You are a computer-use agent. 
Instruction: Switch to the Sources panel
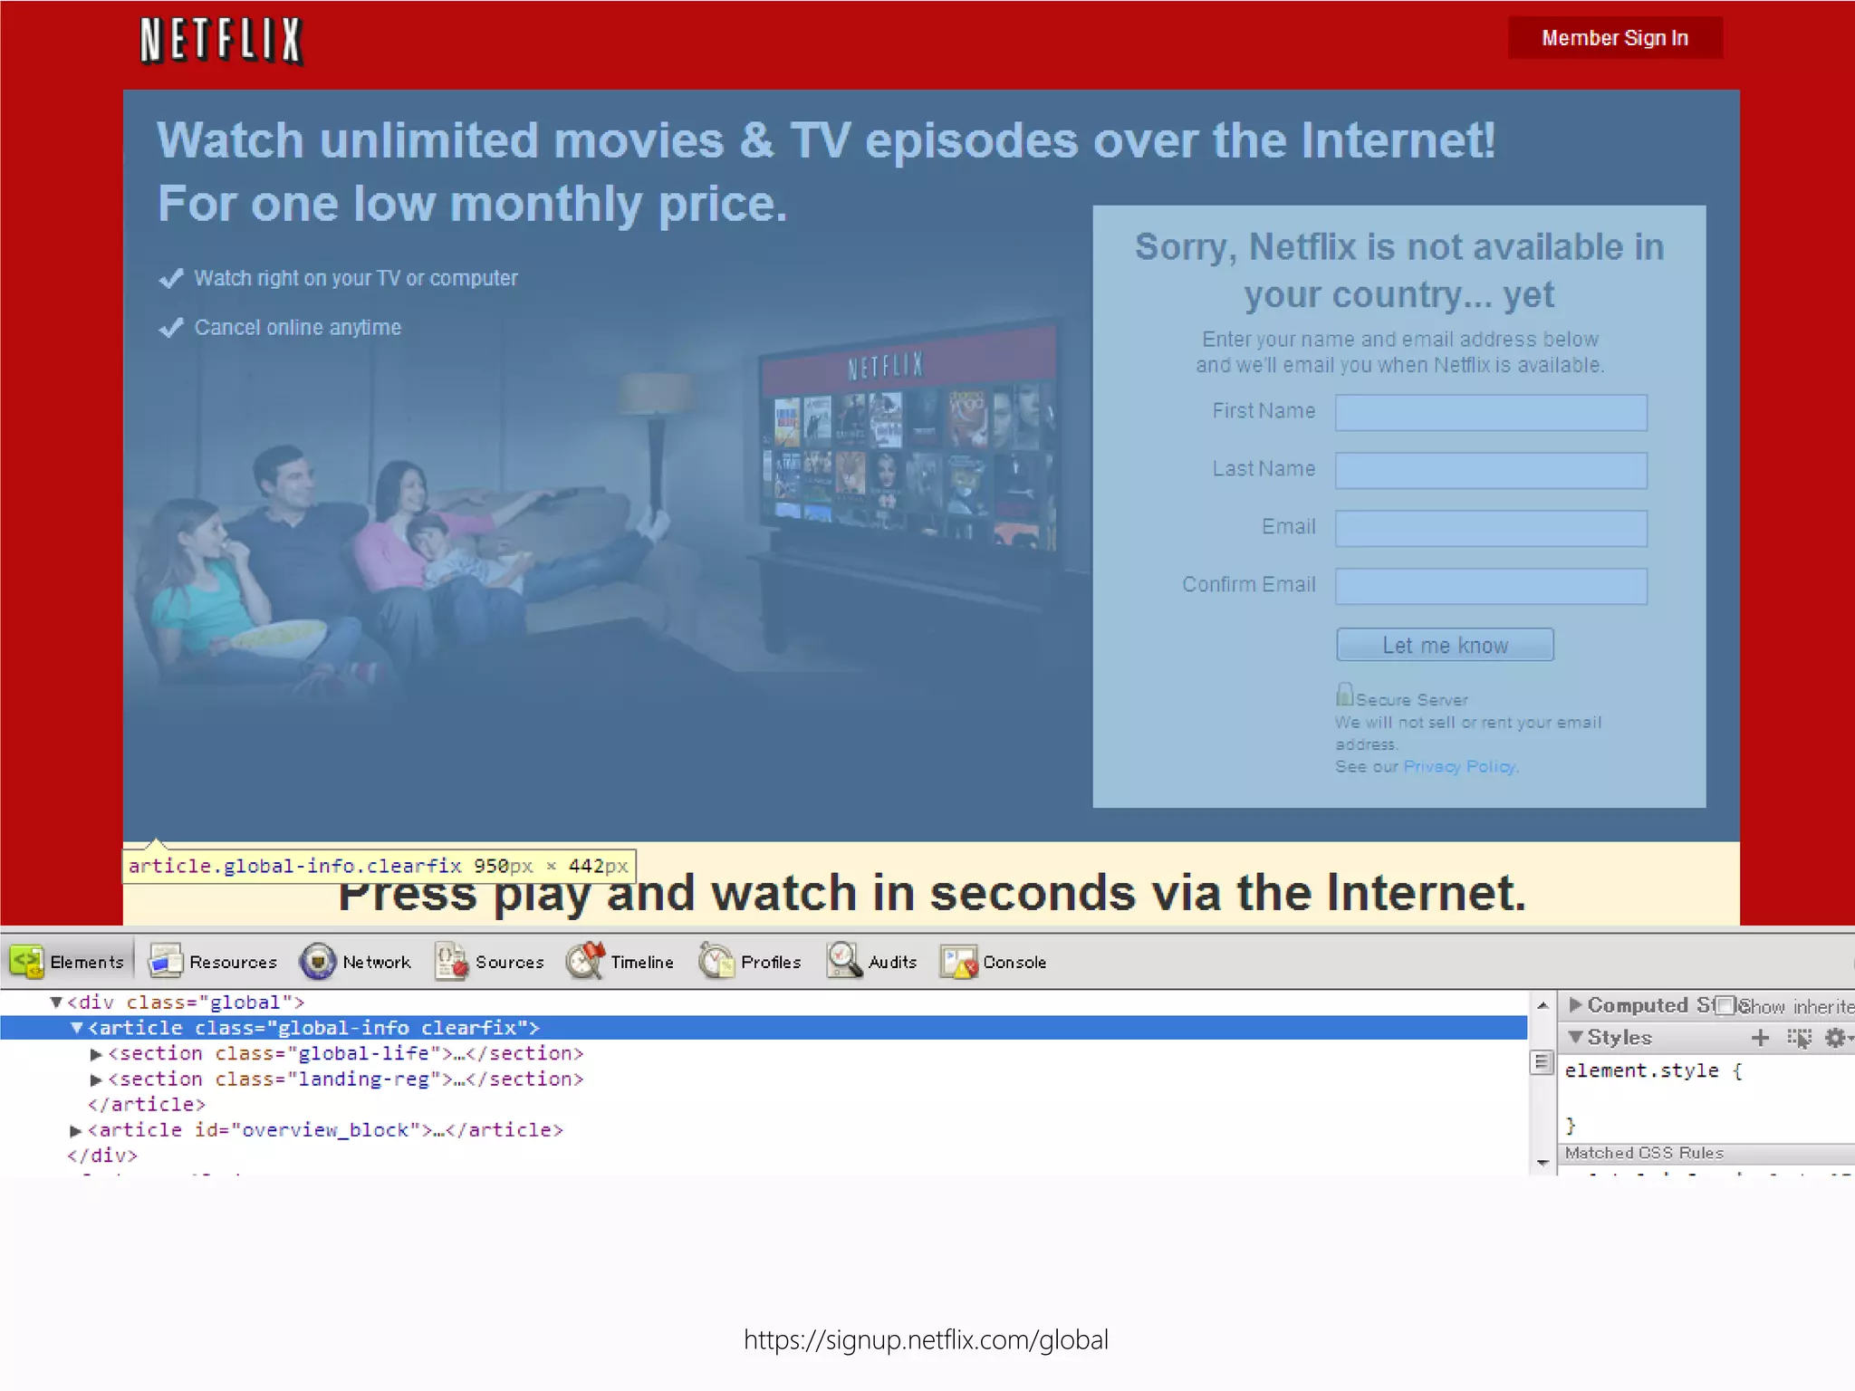pyautogui.click(x=490, y=962)
